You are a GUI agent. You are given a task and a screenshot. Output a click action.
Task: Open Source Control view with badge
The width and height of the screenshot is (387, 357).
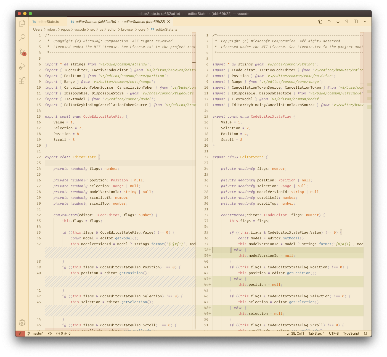[x=22, y=52]
